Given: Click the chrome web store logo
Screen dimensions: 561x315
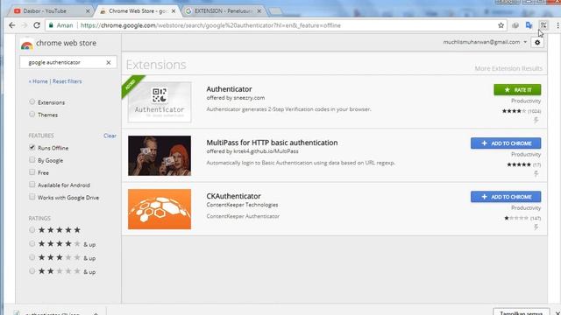Looking at the screenshot, I should pos(27,45).
